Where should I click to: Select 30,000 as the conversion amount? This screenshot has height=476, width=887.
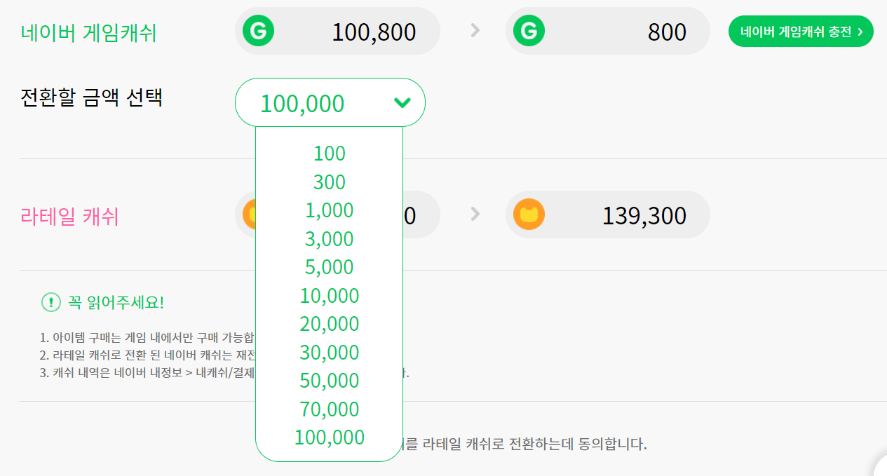(x=330, y=353)
